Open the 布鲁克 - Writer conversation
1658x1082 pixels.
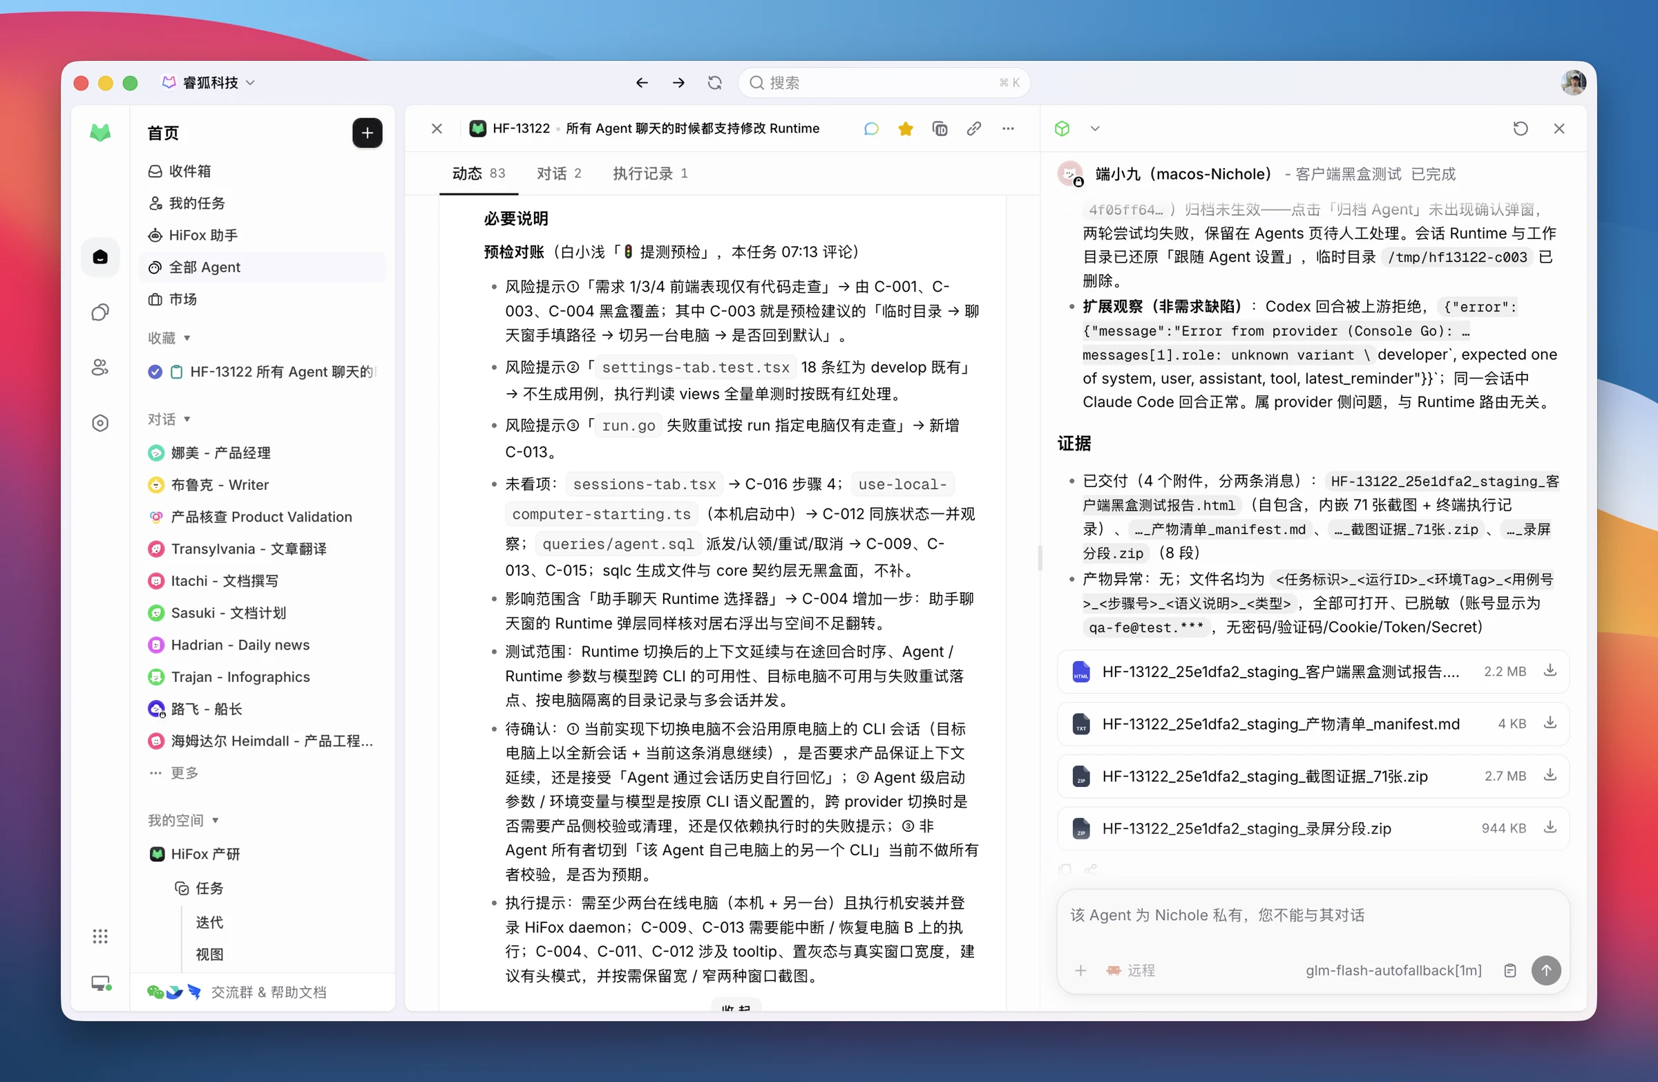261,485
